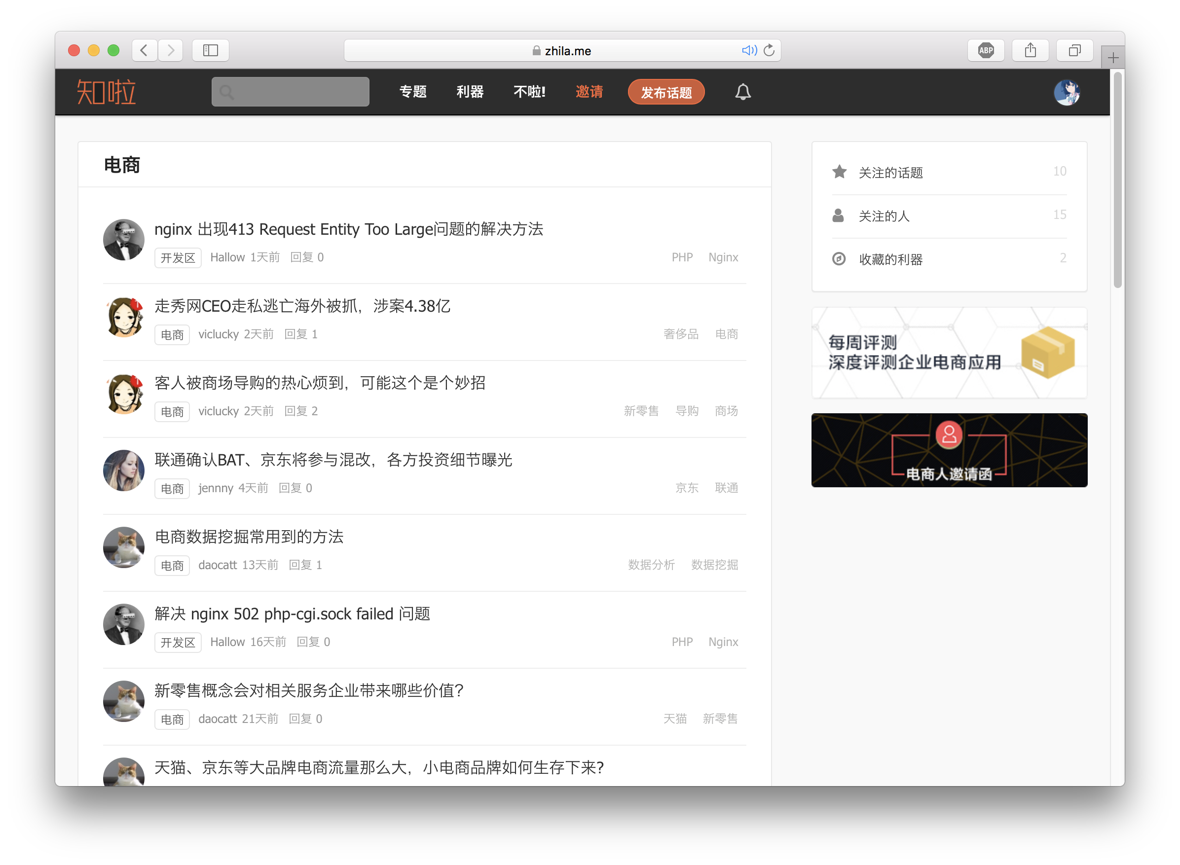Screen dimensions: 1180x865
Task: Go back using the browser back arrow
Action: pyautogui.click(x=144, y=50)
